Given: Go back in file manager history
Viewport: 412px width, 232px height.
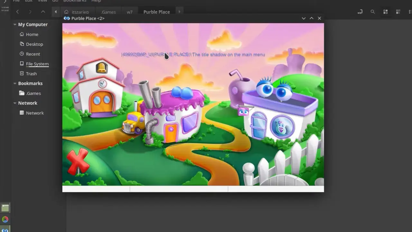Looking at the screenshot, I should 17,12.
